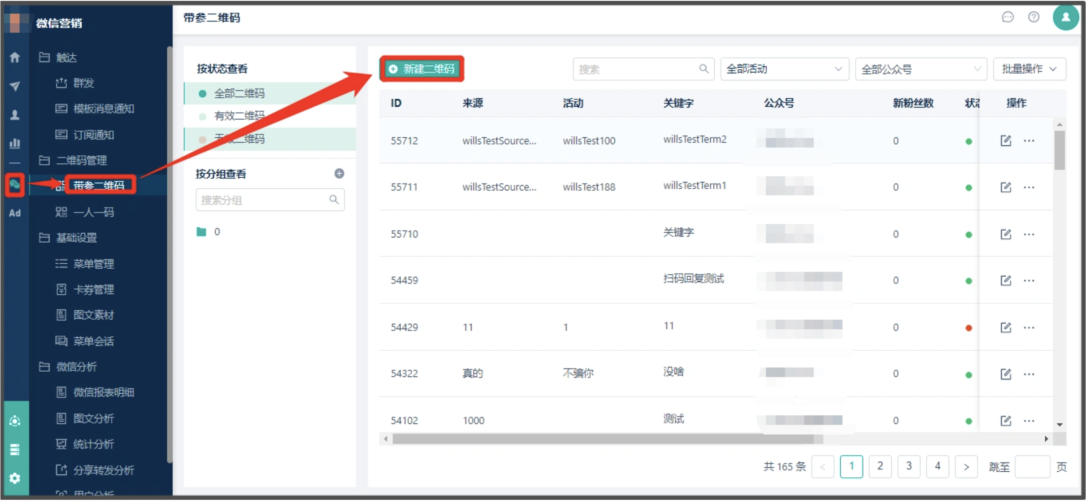Image resolution: width=1087 pixels, height=502 pixels.
Task: Open the 全部活动 dropdown
Action: tap(785, 69)
